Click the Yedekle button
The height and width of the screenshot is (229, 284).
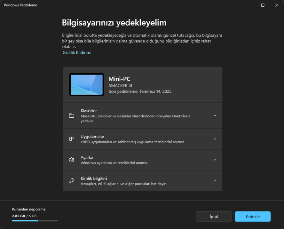click(x=252, y=216)
